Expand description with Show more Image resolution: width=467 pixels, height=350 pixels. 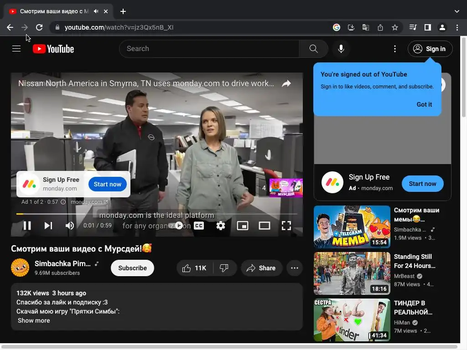tap(34, 320)
